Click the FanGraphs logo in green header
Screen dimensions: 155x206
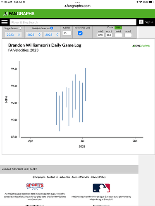[x=19, y=14]
